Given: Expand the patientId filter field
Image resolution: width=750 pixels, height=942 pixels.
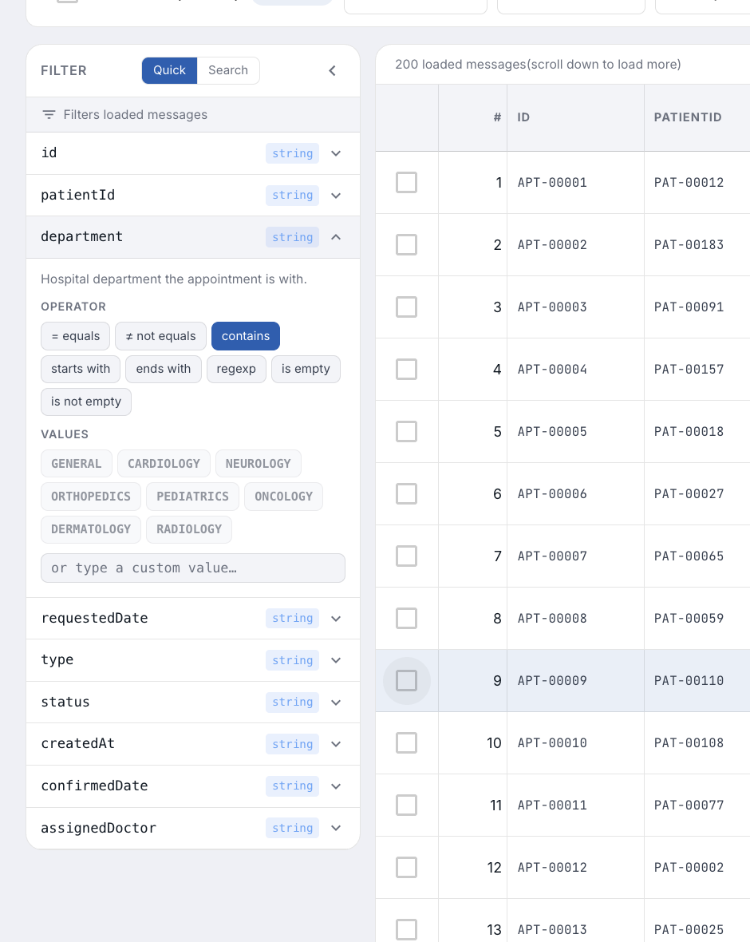Looking at the screenshot, I should click(193, 196).
